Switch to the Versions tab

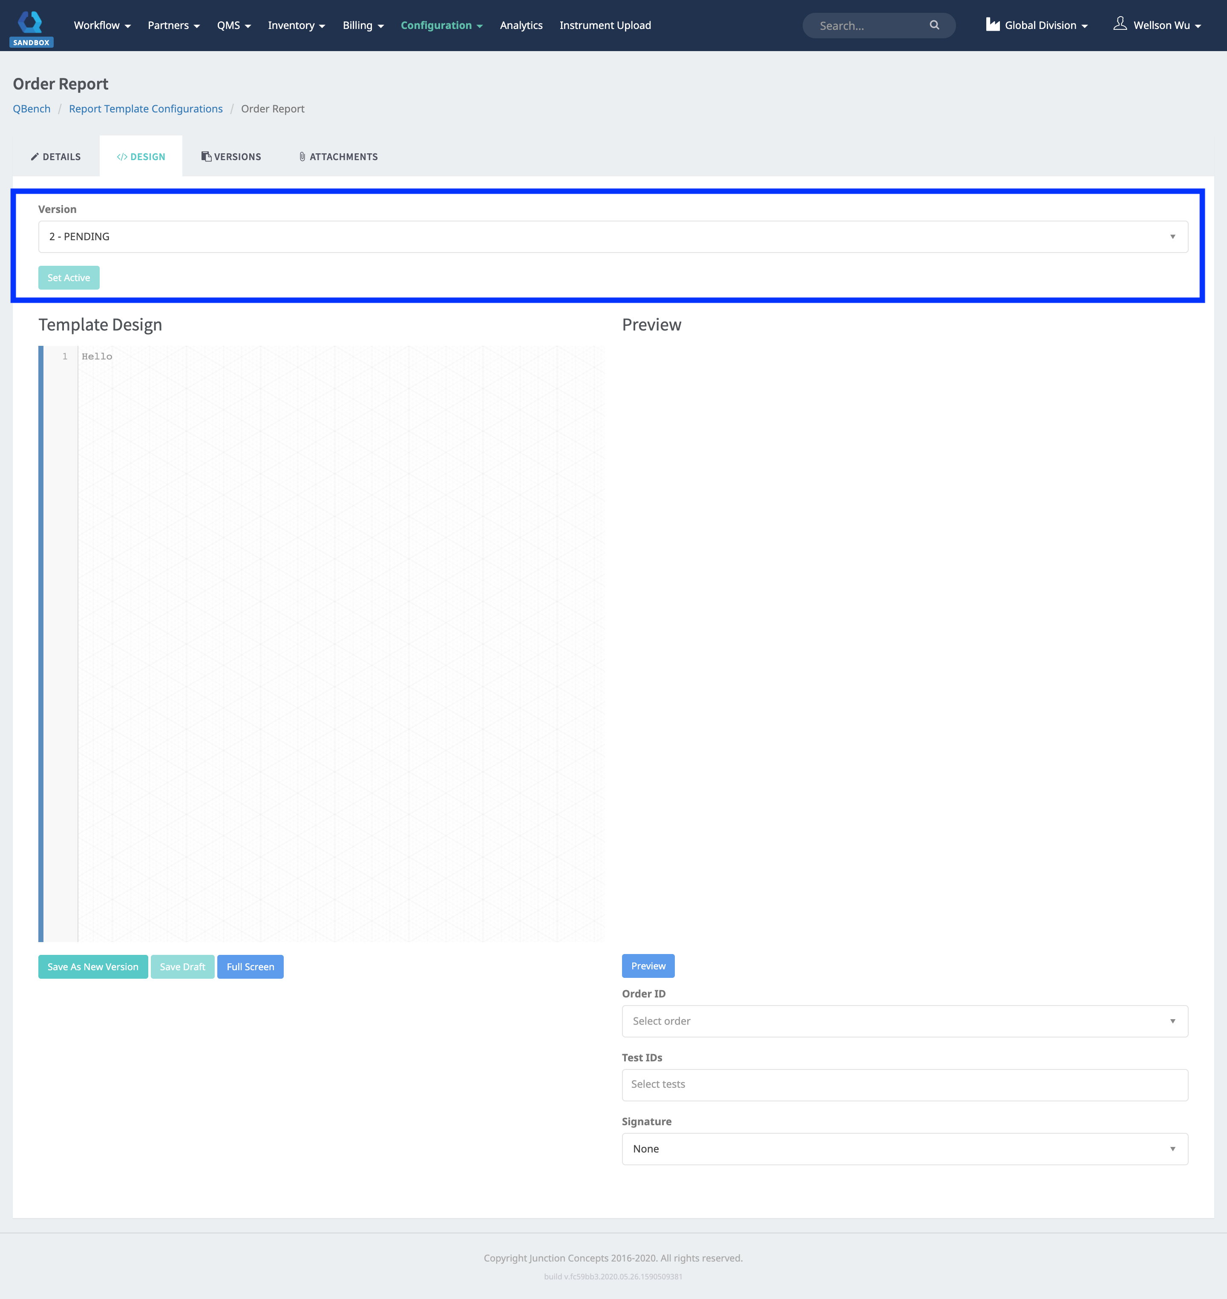point(237,156)
